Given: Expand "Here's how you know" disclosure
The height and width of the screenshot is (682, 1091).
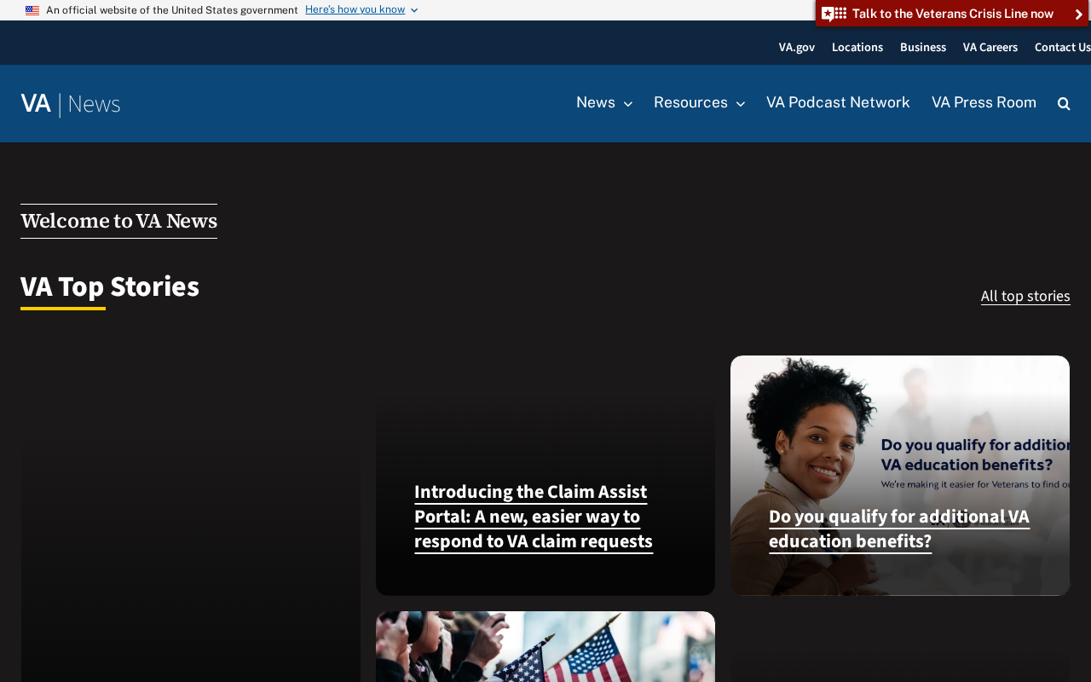Looking at the screenshot, I should point(361,9).
